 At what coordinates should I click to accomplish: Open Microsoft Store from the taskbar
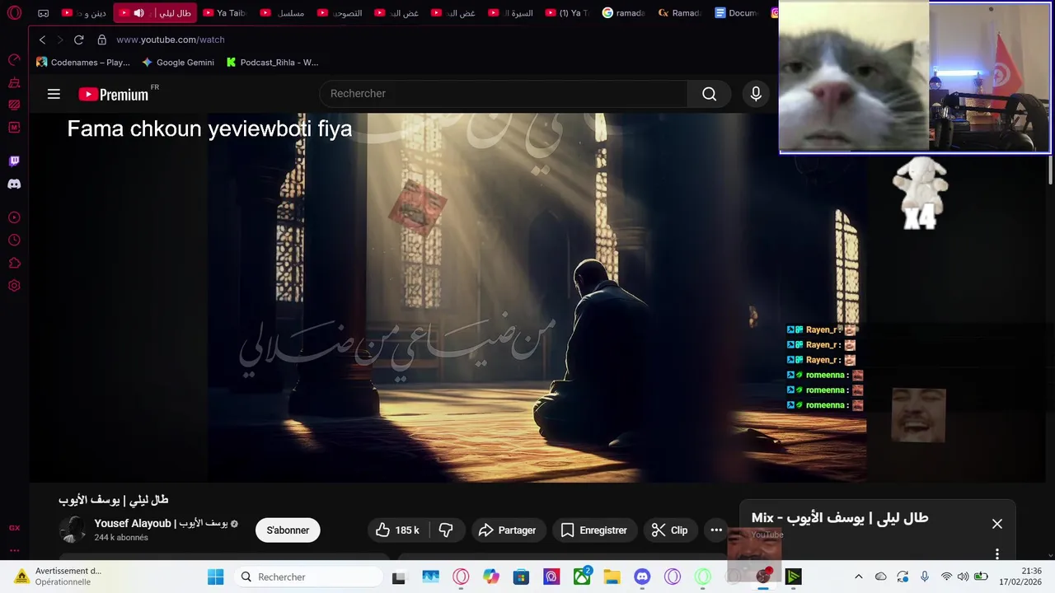point(521,577)
